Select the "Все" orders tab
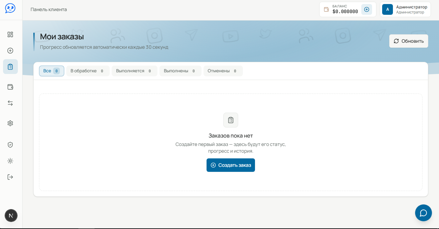Image resolution: width=439 pixels, height=229 pixels. tap(51, 71)
